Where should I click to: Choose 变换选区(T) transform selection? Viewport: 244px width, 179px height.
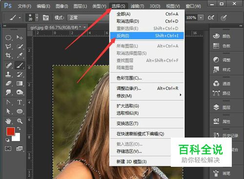tap(147, 123)
